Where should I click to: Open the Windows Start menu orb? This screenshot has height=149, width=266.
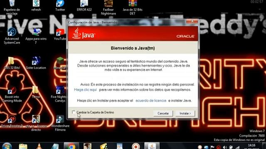click(x=7, y=146)
